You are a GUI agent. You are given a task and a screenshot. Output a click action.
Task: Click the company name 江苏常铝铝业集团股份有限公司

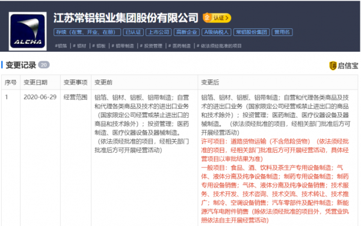point(126,18)
